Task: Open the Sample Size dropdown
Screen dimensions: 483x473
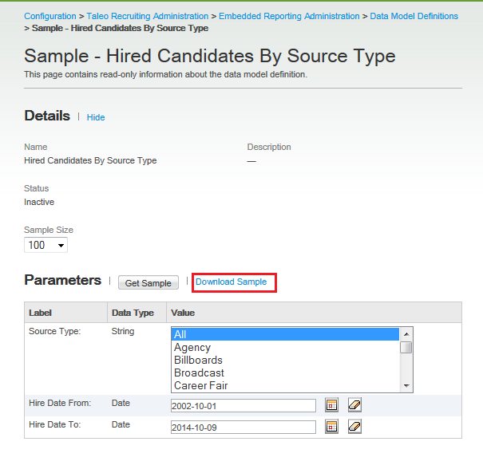Action: coord(46,245)
